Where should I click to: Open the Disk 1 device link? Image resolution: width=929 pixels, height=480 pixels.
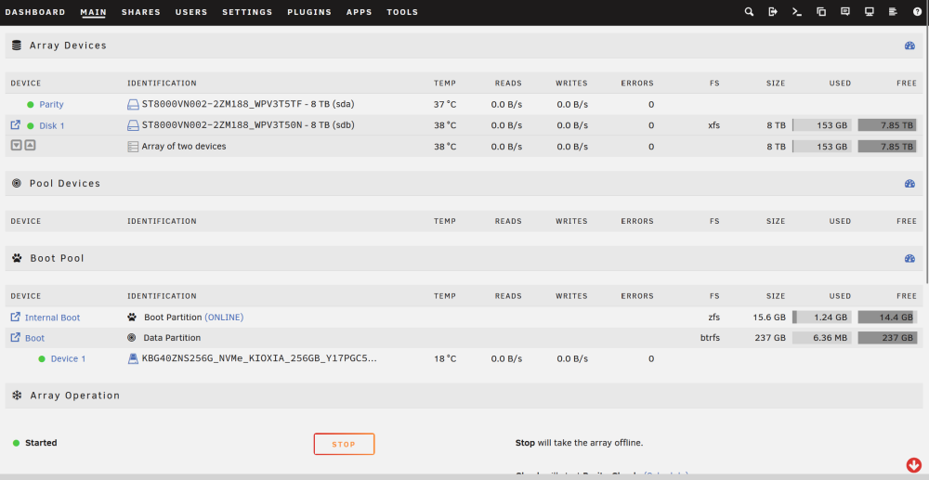[x=52, y=125]
